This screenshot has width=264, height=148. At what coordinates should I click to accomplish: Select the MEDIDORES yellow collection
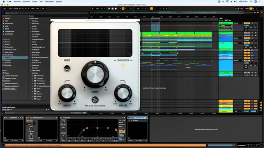click(9, 24)
